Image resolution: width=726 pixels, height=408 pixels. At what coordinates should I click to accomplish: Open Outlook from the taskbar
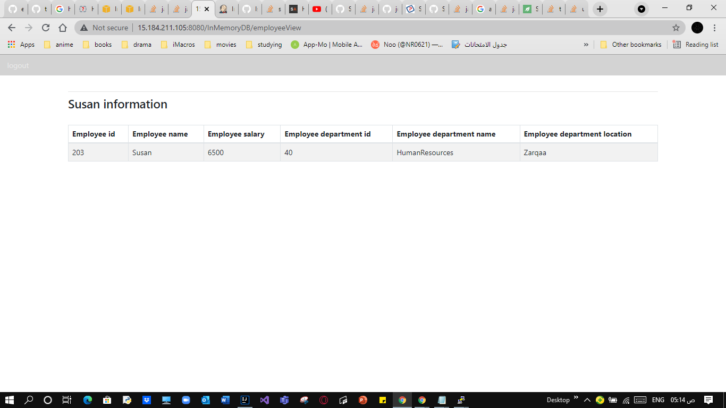coord(206,400)
